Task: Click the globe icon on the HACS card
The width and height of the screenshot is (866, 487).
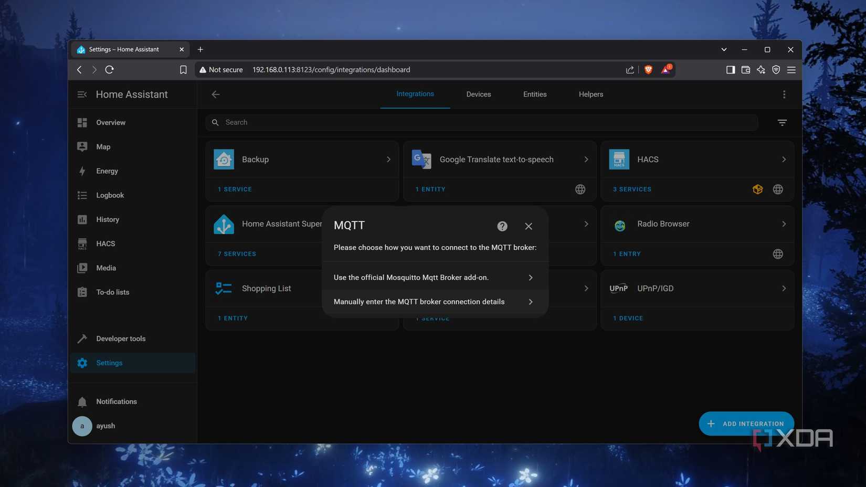Action: pos(778,189)
